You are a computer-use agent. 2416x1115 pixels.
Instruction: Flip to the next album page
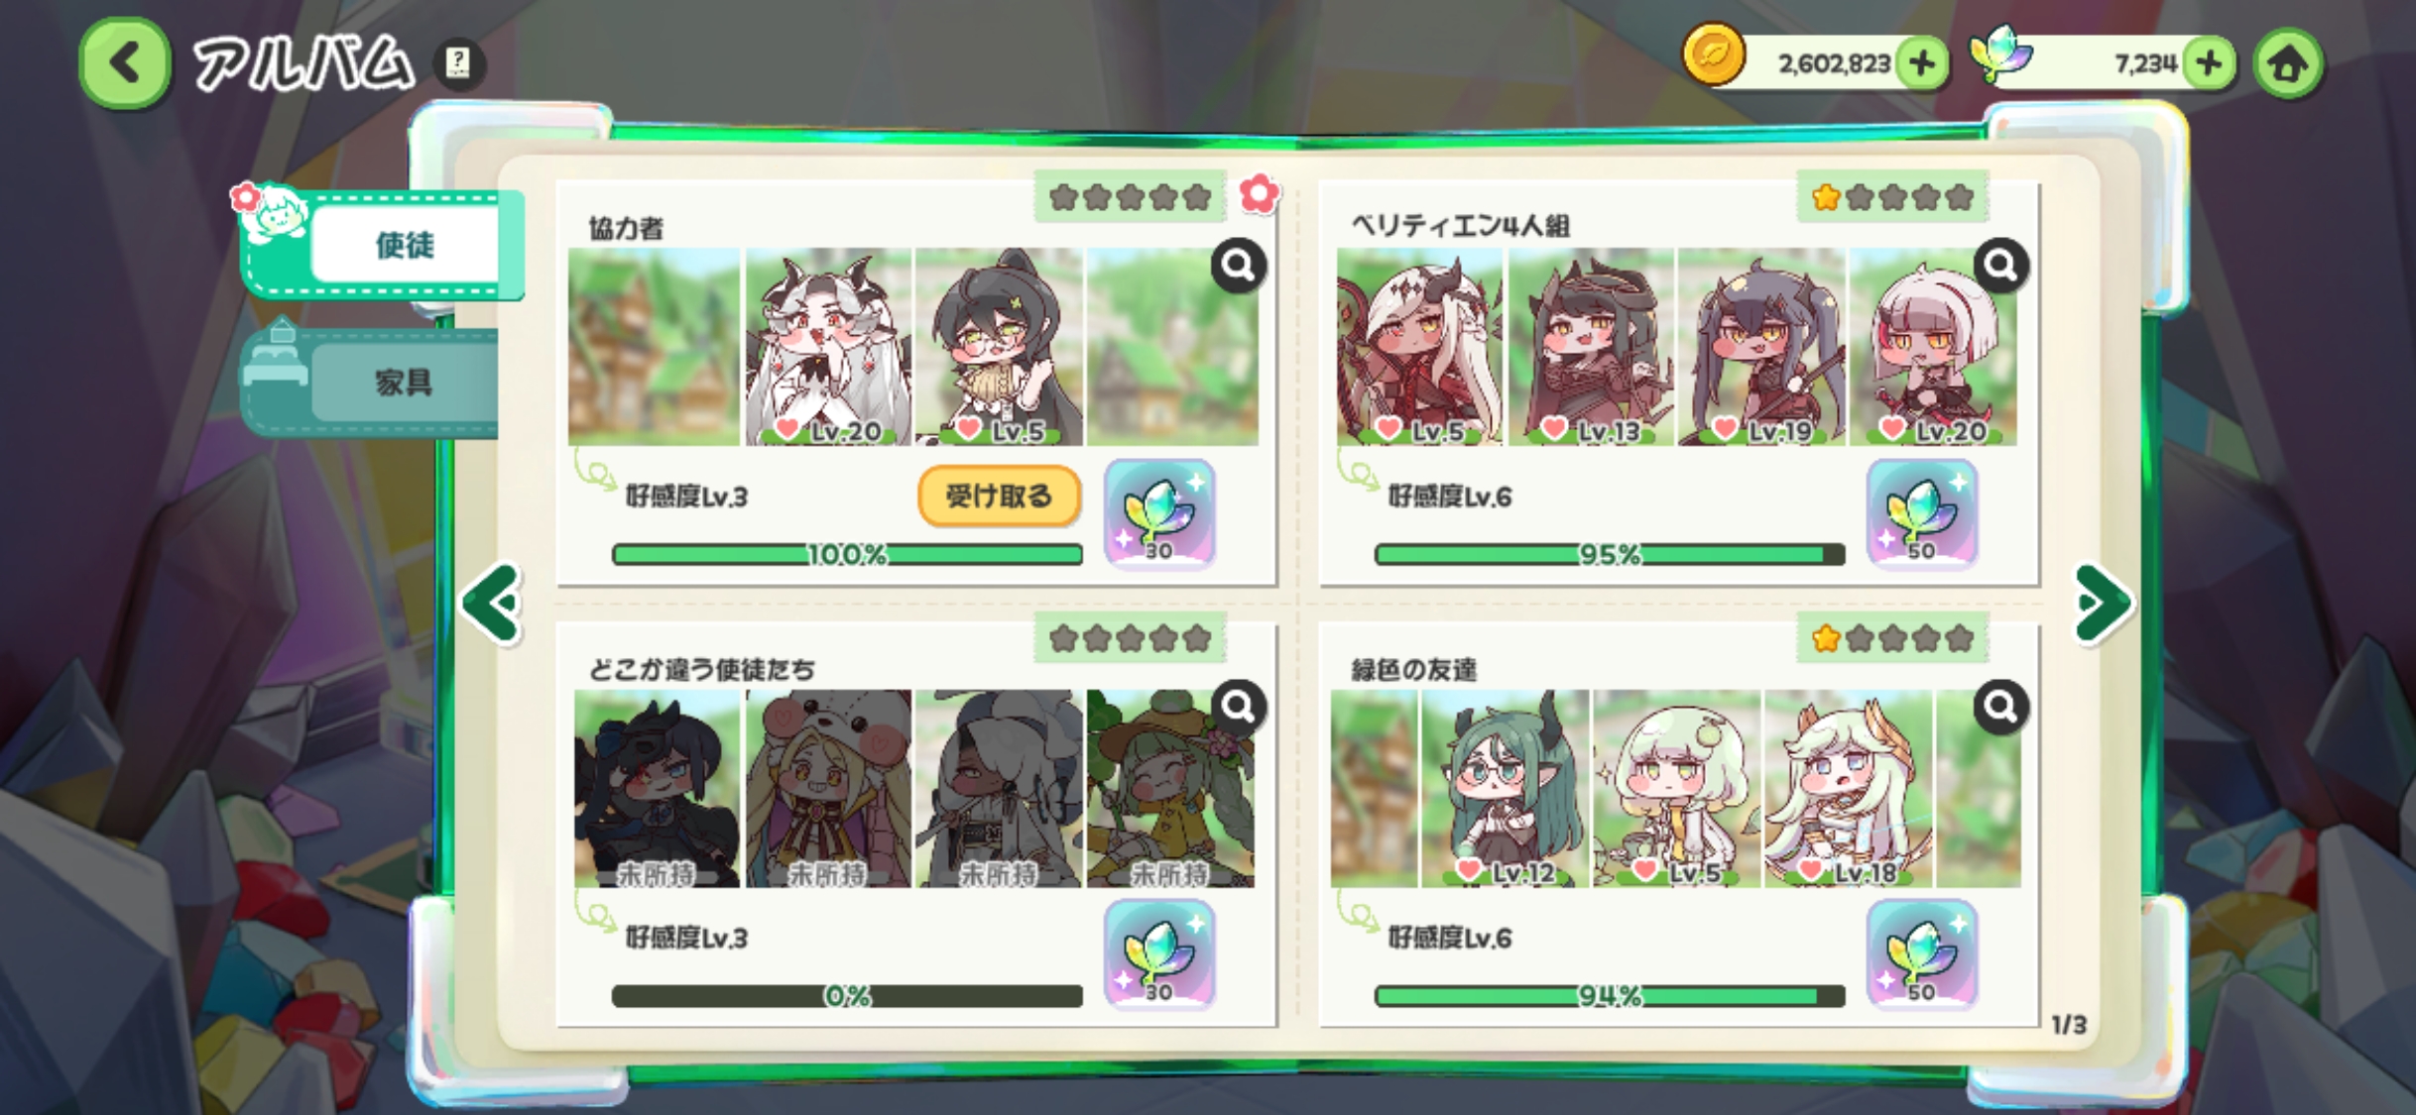2103,603
